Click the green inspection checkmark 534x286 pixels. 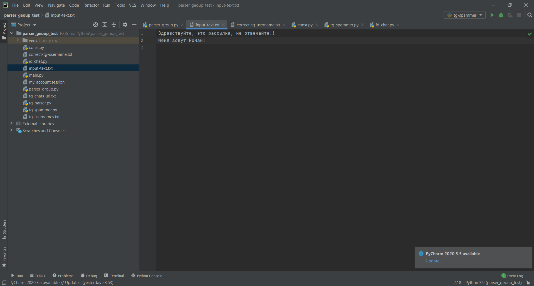tap(530, 34)
